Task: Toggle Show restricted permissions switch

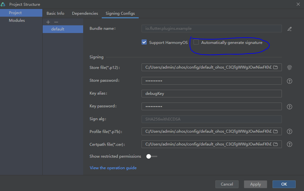Action: 152,156
